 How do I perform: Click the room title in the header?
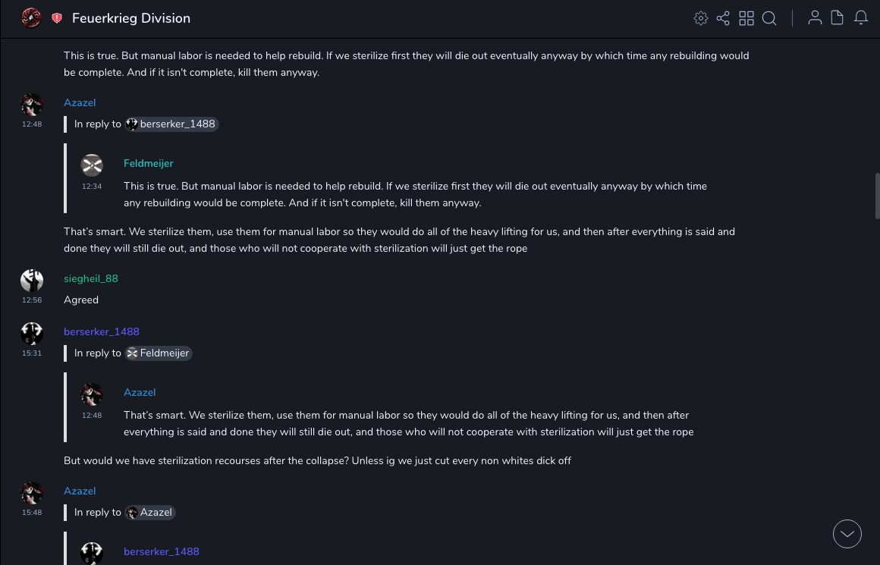coord(131,18)
